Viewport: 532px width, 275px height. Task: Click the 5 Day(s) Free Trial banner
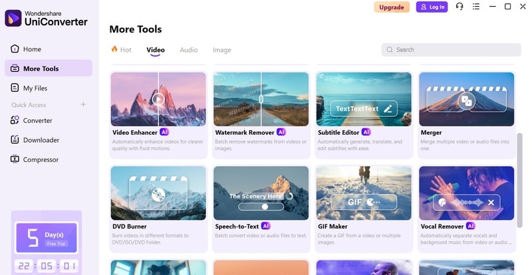[47, 238]
